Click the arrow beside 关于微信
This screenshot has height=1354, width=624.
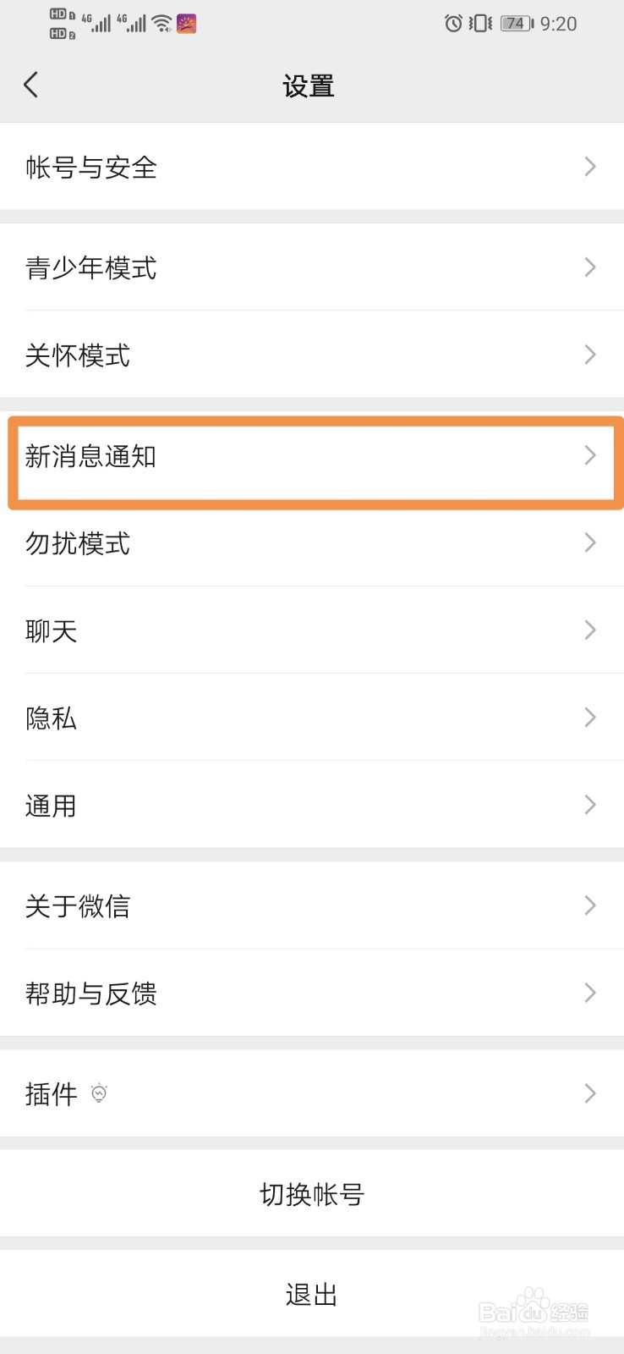tap(590, 905)
